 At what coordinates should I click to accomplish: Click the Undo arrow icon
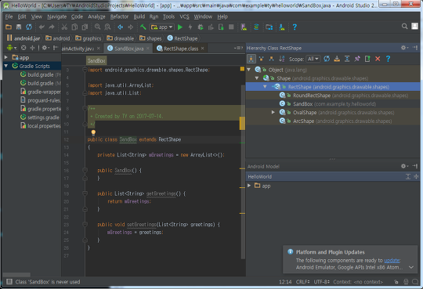point(42,27)
